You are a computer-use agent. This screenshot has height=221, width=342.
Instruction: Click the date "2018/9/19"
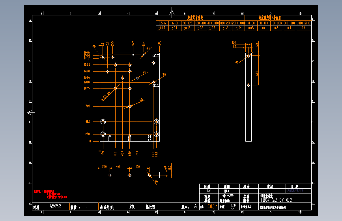pyautogui.click(x=295, y=191)
